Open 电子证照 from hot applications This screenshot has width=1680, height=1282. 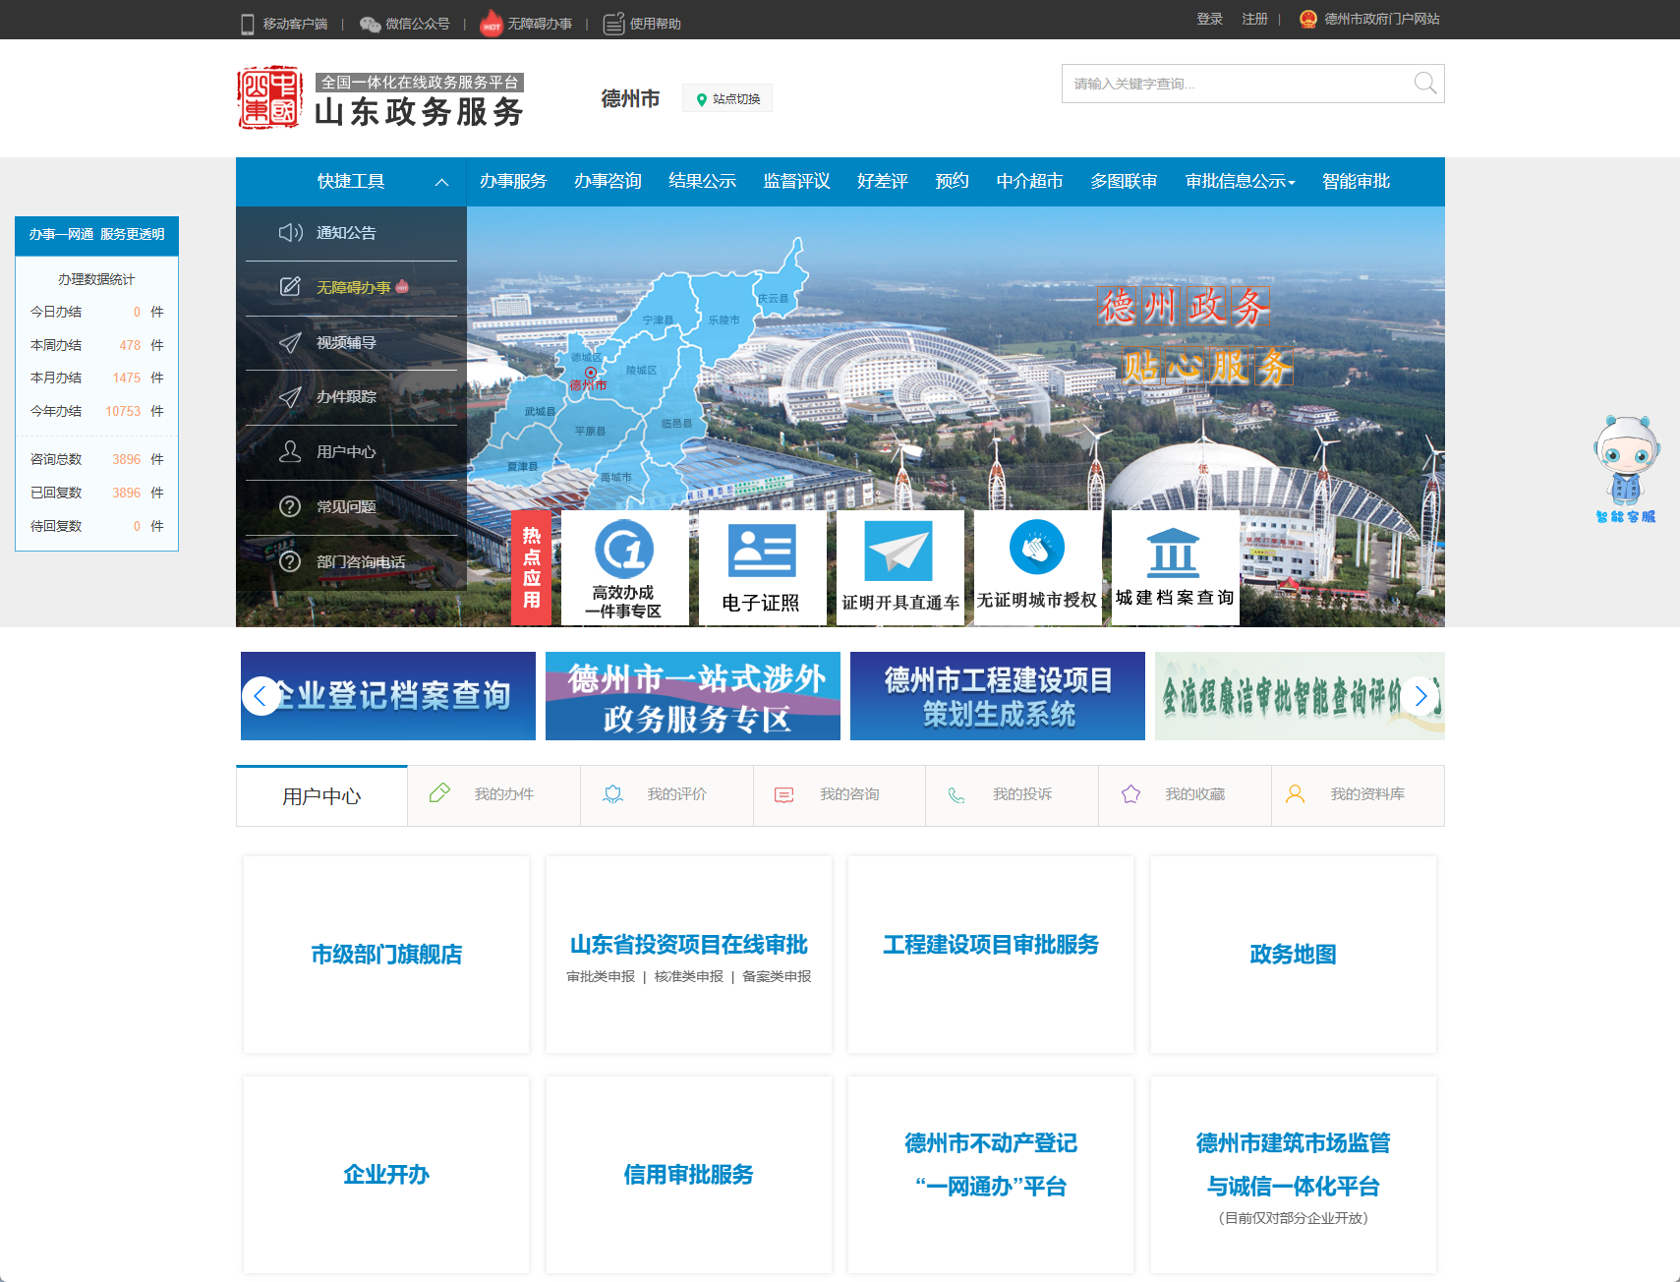[762, 566]
